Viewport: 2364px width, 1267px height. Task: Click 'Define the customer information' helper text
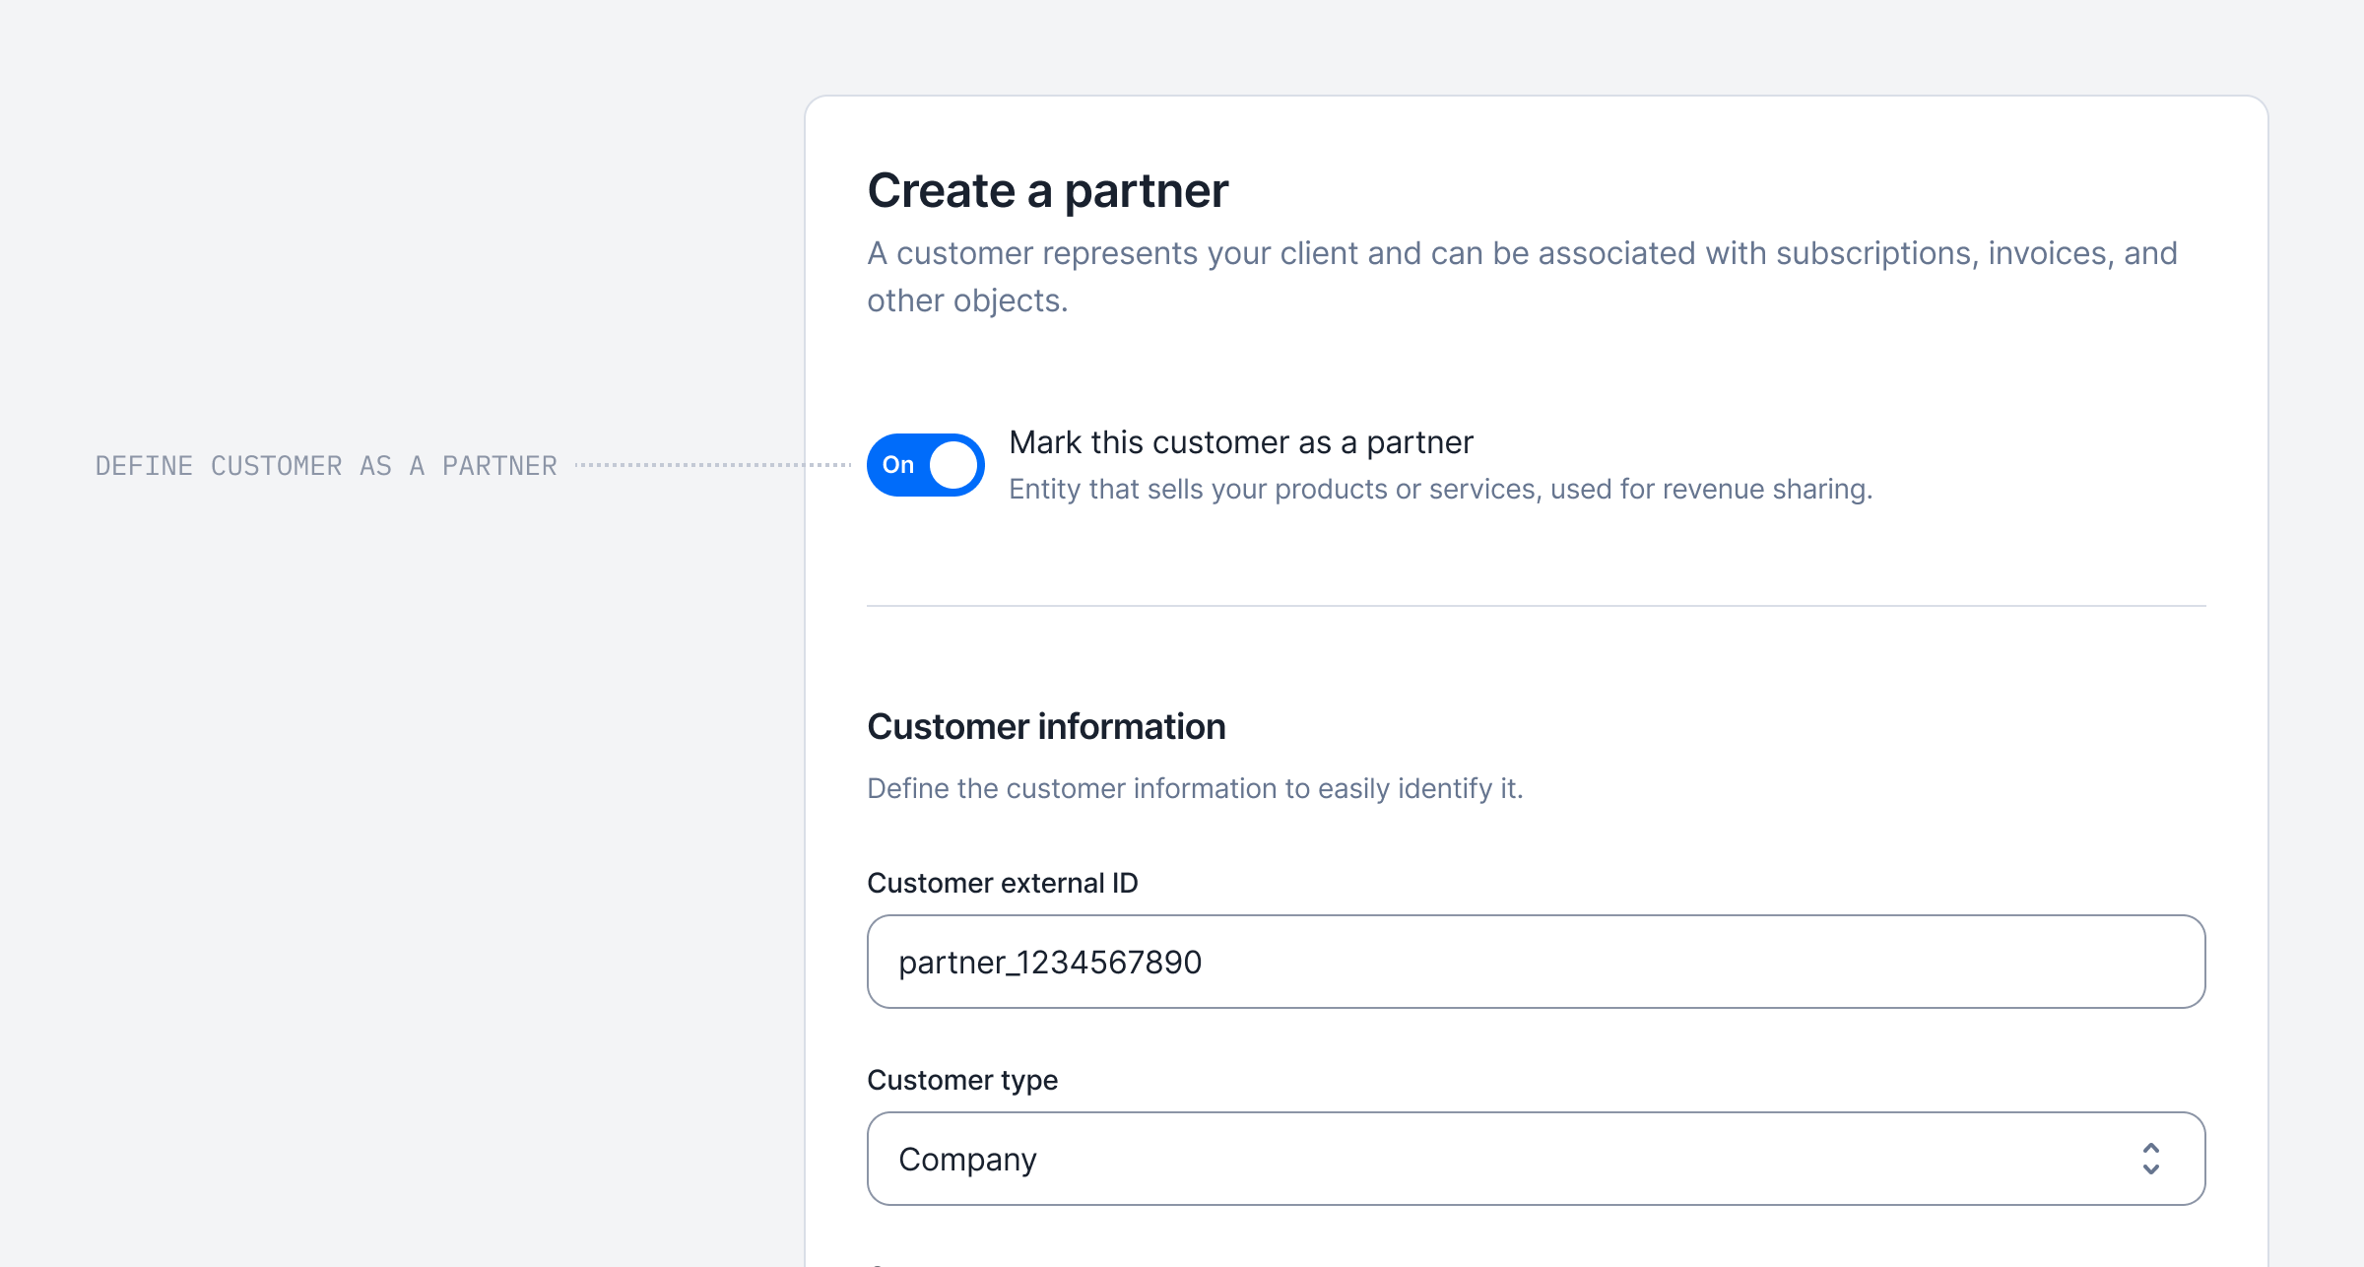pos(1194,788)
